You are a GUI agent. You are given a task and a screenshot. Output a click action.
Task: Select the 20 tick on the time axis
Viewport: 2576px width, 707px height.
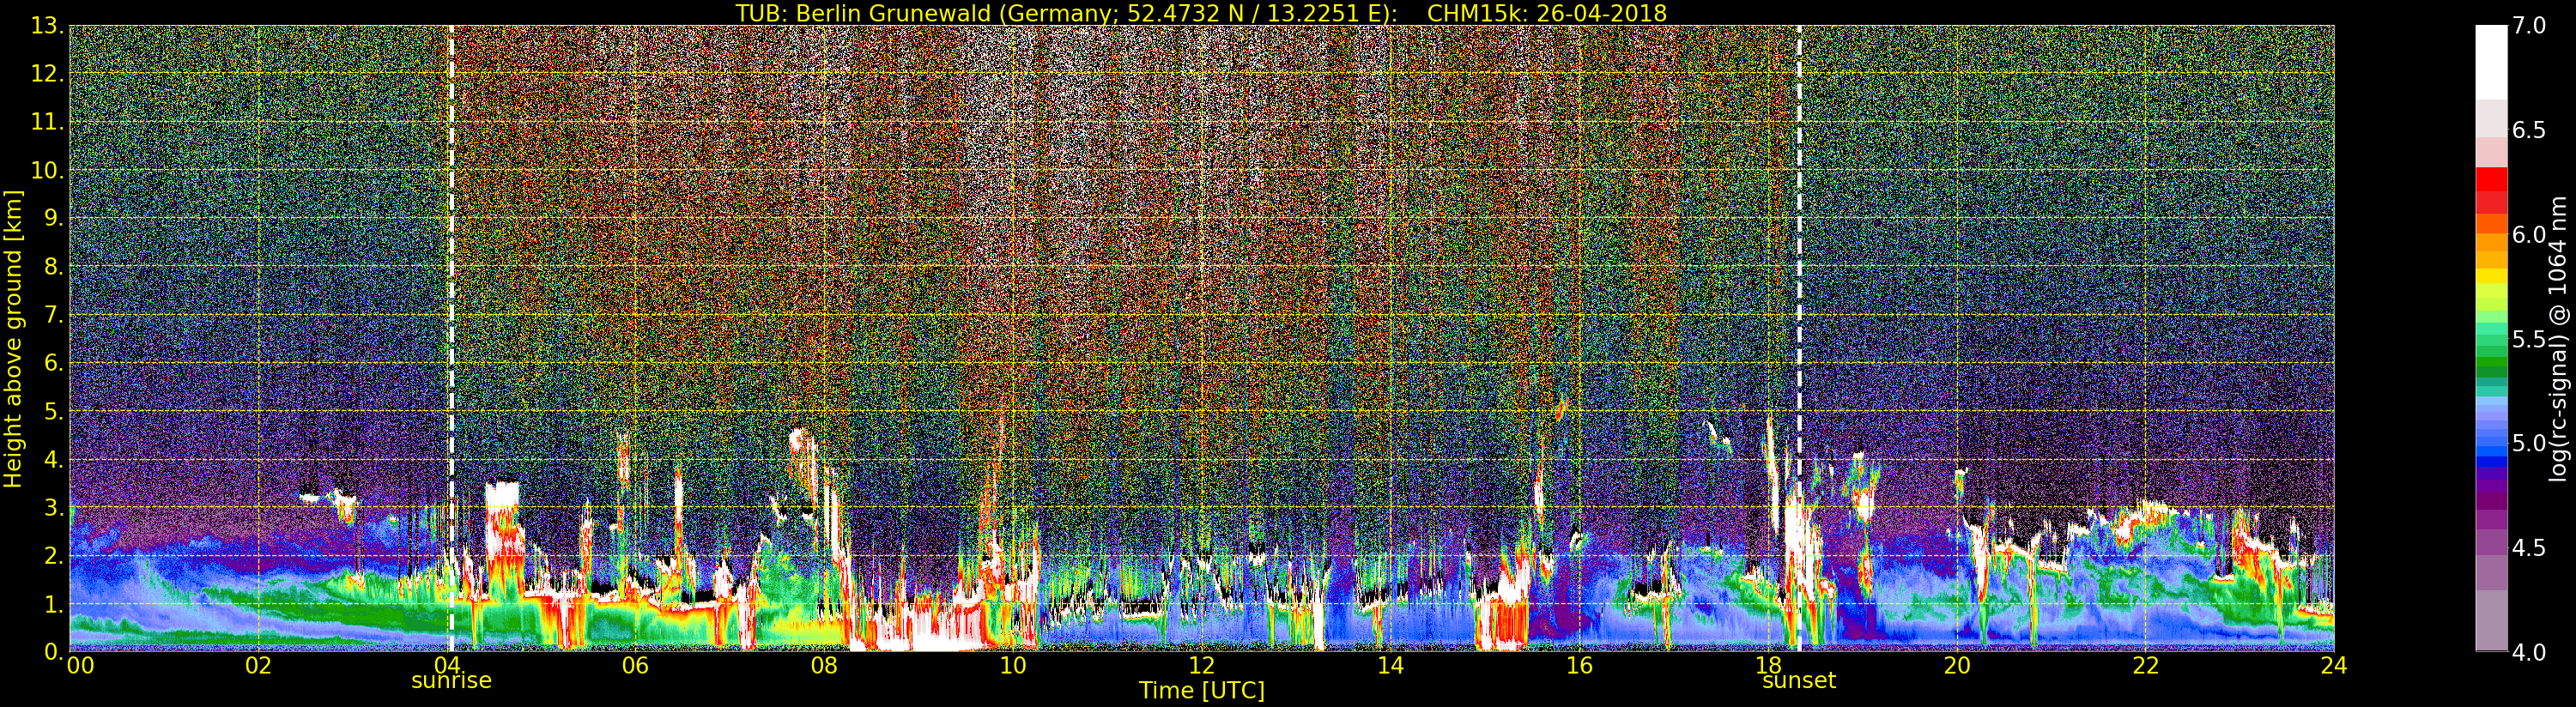(1956, 666)
